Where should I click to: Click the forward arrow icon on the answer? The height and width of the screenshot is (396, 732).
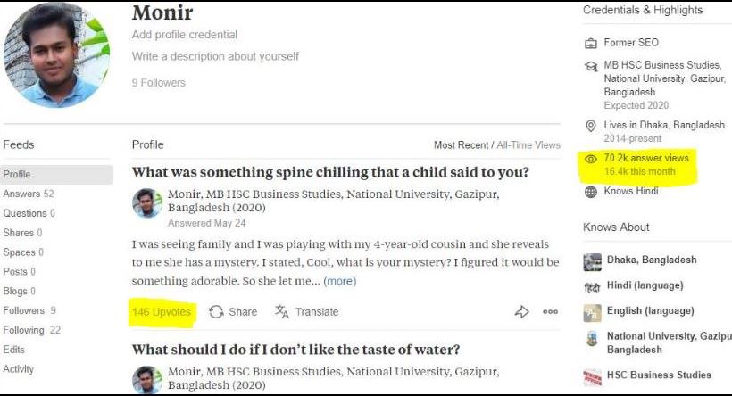point(522,312)
